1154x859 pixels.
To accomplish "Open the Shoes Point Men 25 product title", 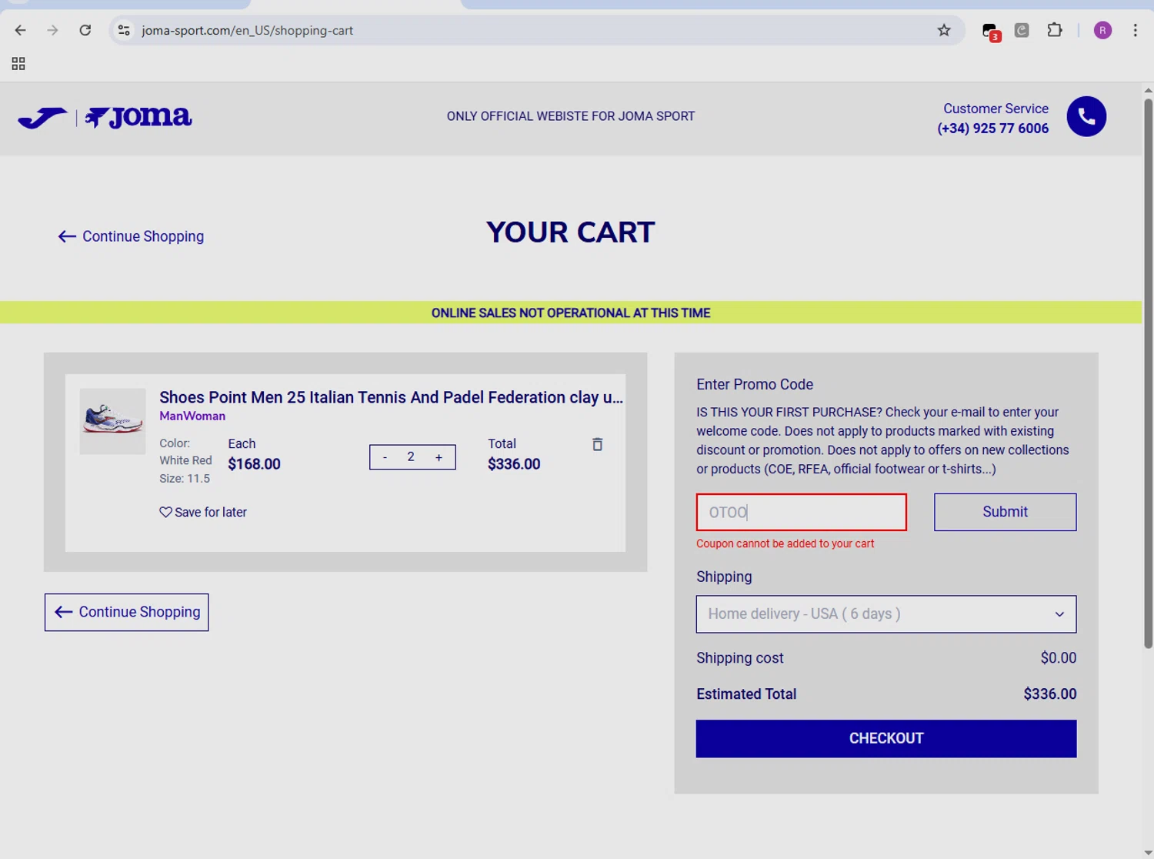I will pyautogui.click(x=391, y=397).
